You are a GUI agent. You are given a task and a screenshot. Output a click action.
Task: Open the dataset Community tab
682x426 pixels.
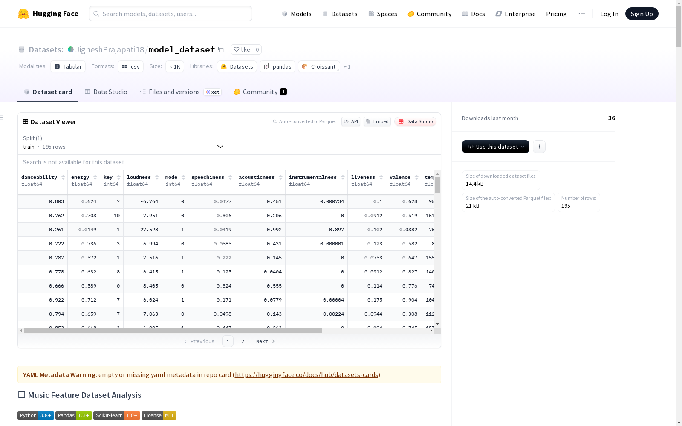[260, 92]
